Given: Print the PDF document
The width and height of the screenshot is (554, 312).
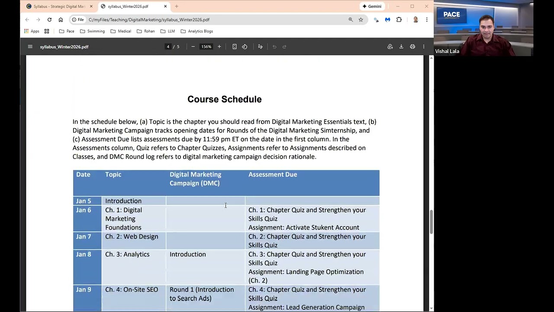Looking at the screenshot, I should 412,47.
